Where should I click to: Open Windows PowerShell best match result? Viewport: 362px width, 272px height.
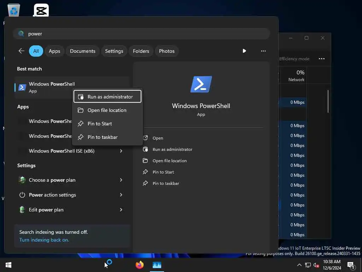[71, 87]
